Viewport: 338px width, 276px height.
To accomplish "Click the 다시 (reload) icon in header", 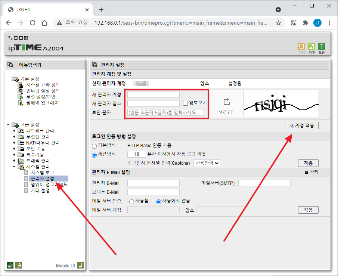I will pos(301,47).
